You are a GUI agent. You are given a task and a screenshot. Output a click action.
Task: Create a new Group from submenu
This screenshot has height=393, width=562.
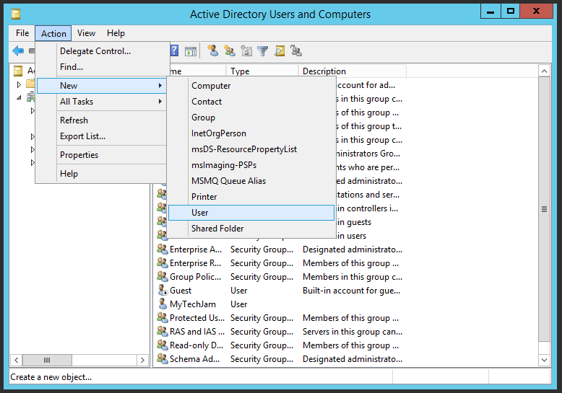[x=251, y=118]
